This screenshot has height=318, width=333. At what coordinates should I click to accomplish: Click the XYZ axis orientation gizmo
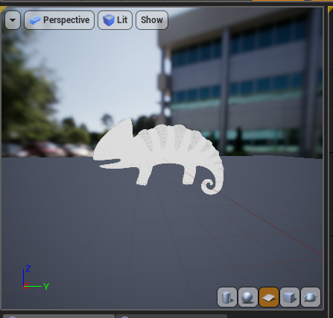[x=35, y=278]
